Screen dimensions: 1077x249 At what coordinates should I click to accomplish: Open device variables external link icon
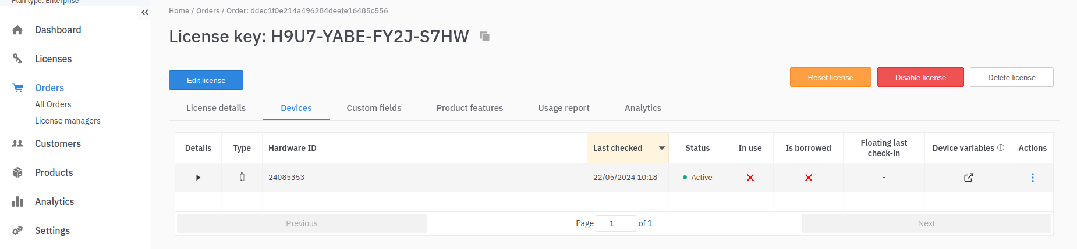tap(968, 178)
